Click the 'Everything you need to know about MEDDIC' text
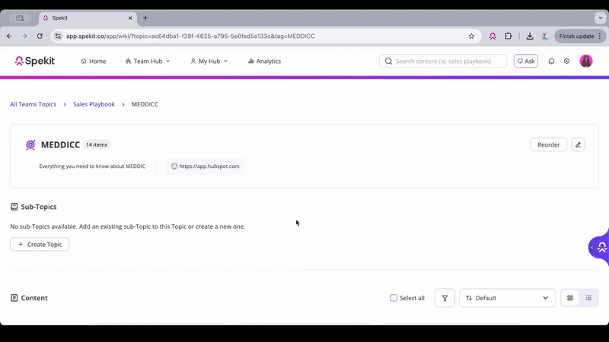Screen dimensions: 609x342 [x=92, y=166]
